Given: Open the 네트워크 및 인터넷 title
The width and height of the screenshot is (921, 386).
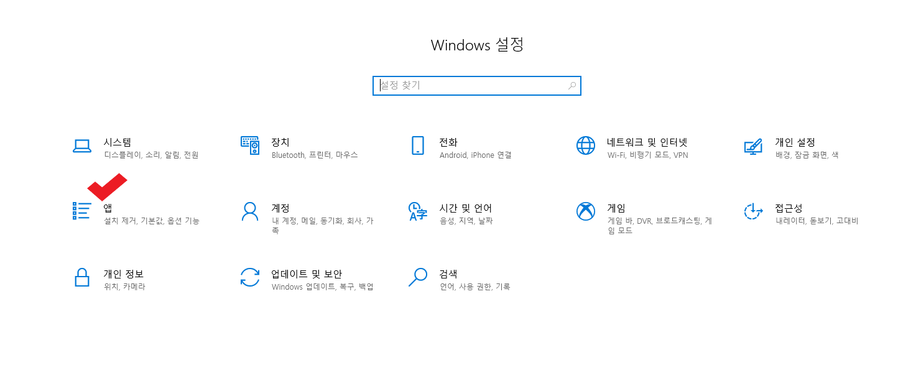Looking at the screenshot, I should (647, 142).
